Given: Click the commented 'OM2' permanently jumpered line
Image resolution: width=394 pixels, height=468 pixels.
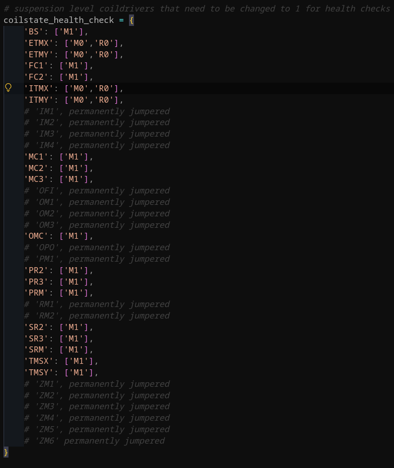Looking at the screenshot, I should coord(97,213).
